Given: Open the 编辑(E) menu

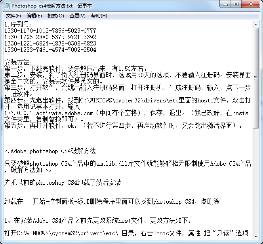Looking at the screenshot, I should pos(34,16).
